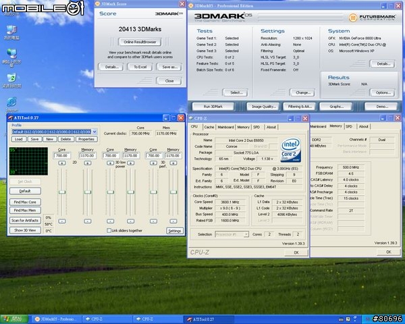Image resolution: width=405 pixels, height=324 pixels.
Task: Select the CPU tab in CPU-Z
Action: click(x=194, y=127)
